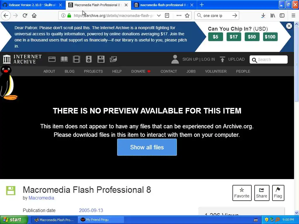Viewport: 299px width, 224px height.
Task: Click the browser forward arrow
Action: coord(15,15)
